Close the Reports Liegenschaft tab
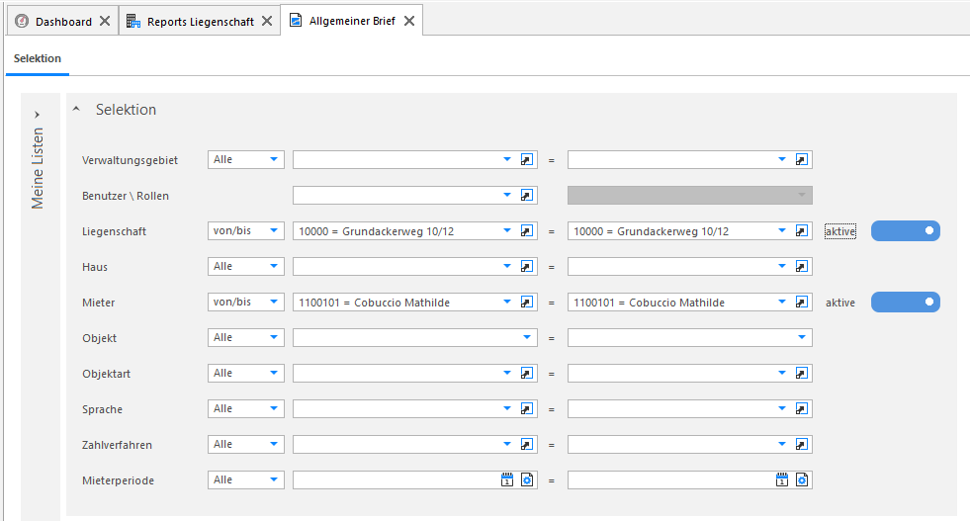The height and width of the screenshot is (521, 970). [267, 21]
